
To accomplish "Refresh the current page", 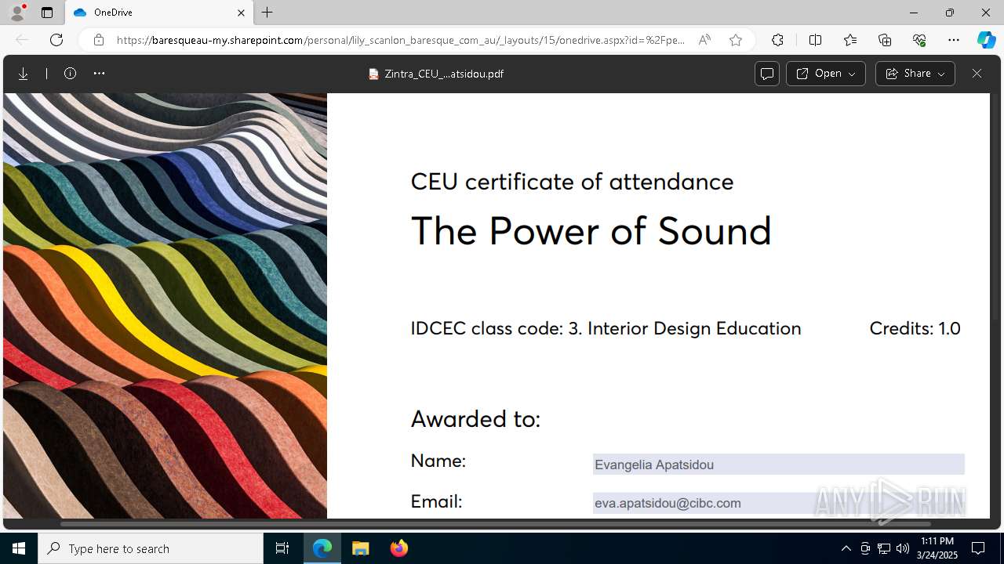I will [56, 40].
